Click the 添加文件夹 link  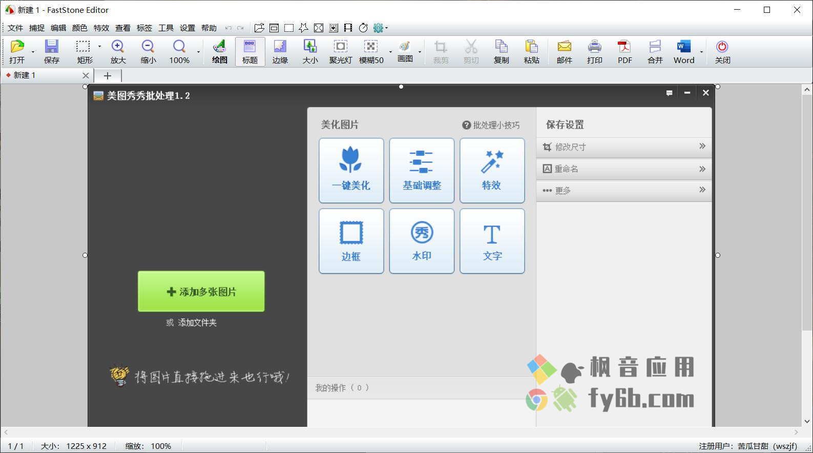(197, 323)
